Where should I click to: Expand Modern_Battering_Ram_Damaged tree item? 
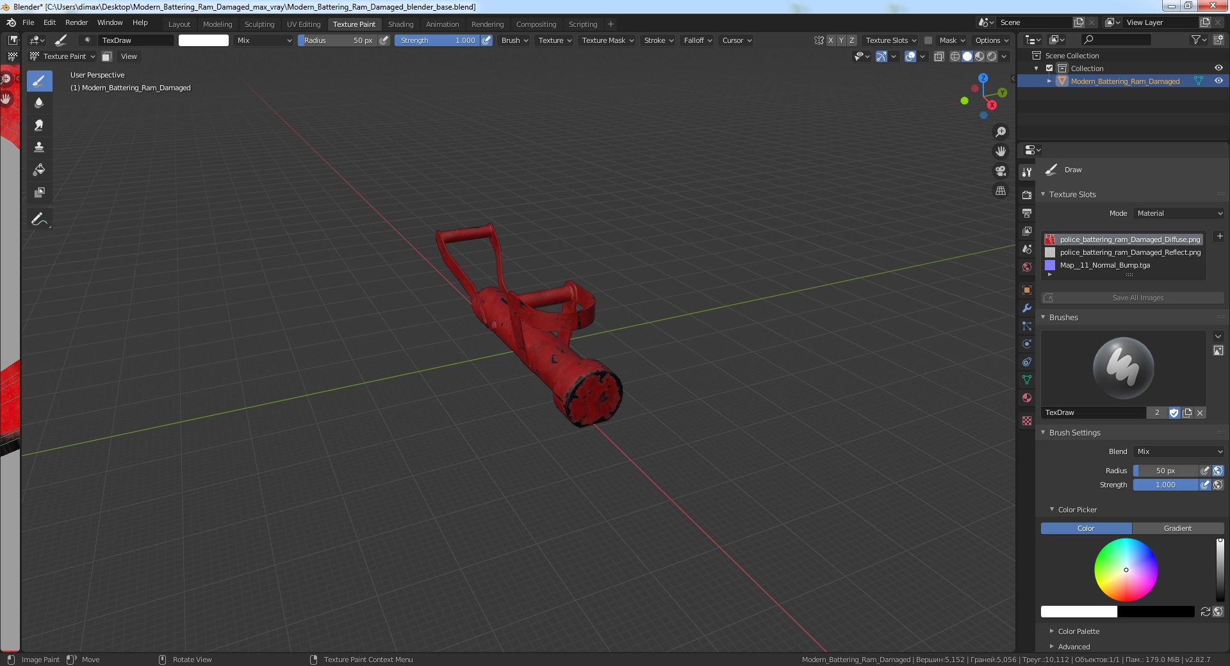1049,81
